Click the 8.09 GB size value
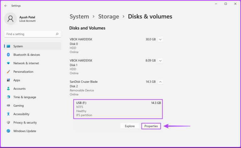This screenshot has height=148, width=241. click(151, 60)
